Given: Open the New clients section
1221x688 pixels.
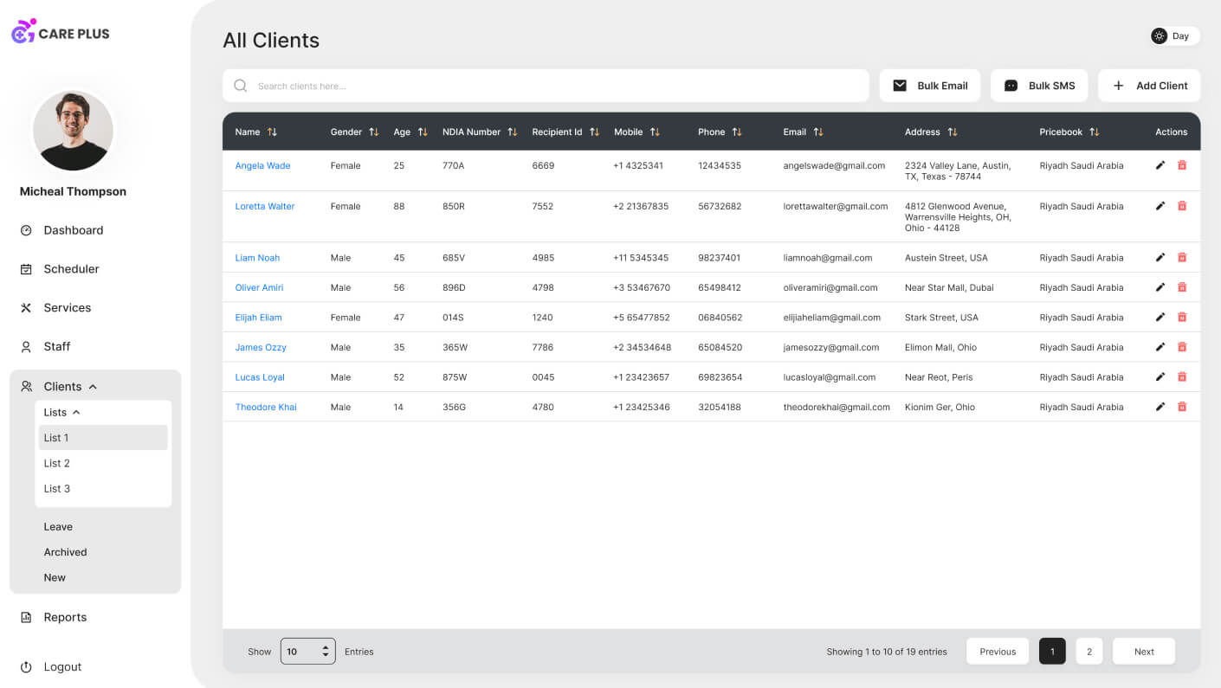Looking at the screenshot, I should click(x=55, y=577).
